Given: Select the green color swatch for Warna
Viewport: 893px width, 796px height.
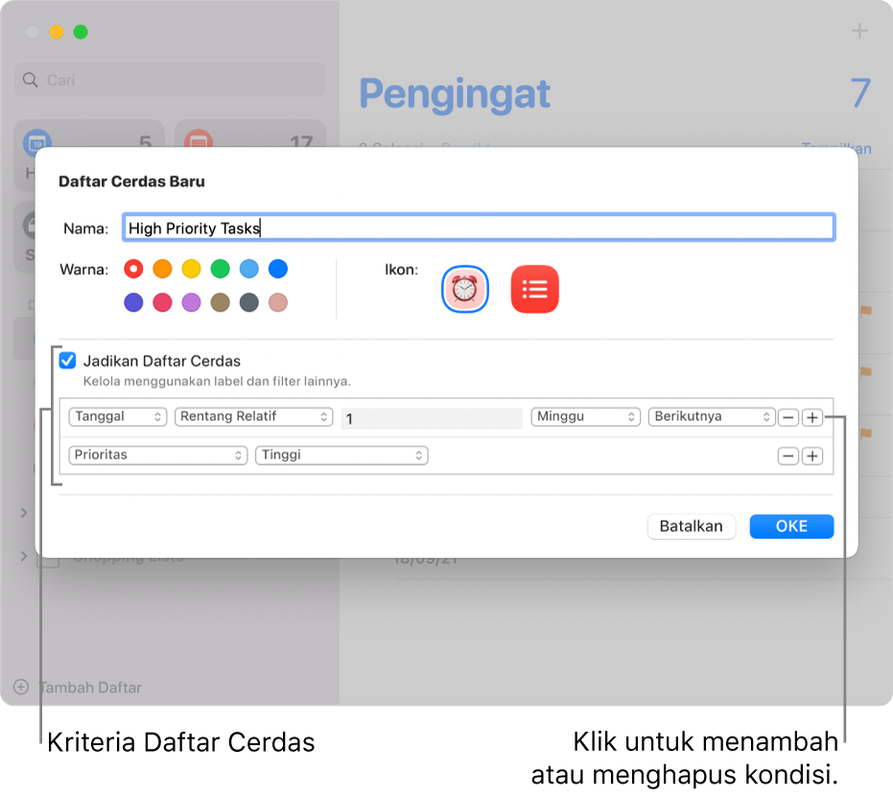Looking at the screenshot, I should (220, 269).
